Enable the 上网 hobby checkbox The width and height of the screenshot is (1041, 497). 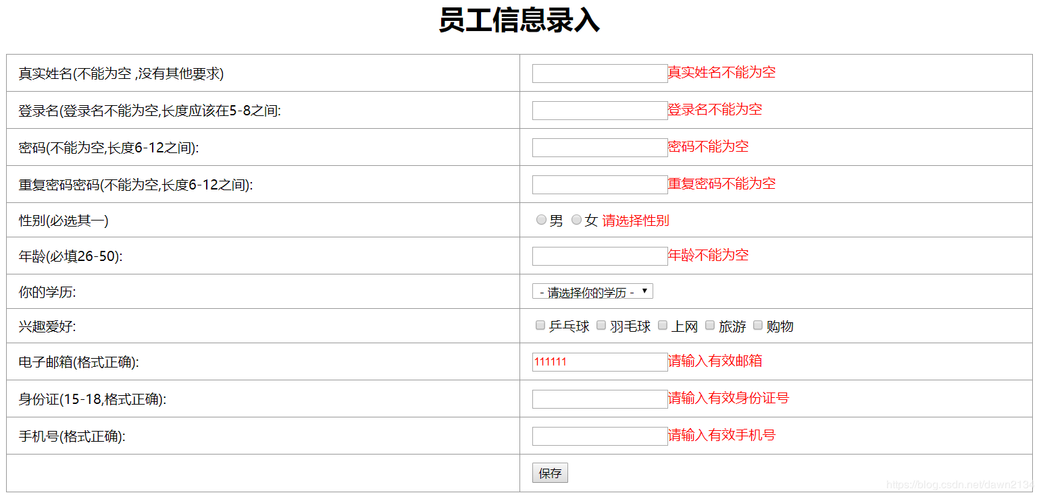[x=662, y=325]
